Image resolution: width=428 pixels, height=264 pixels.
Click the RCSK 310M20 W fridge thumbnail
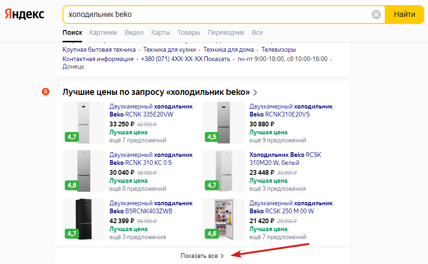click(224, 171)
